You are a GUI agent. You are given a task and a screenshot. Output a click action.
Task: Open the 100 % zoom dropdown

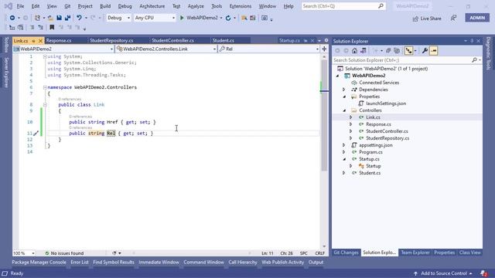click(x=24, y=253)
